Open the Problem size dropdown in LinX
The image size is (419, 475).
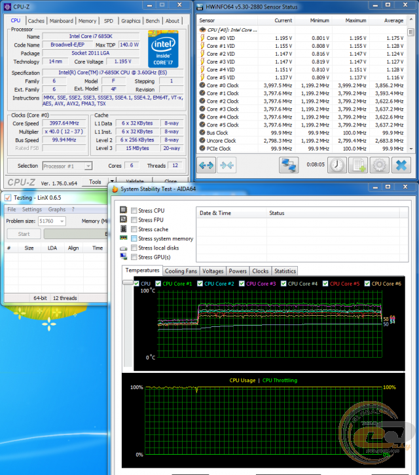pyautogui.click(x=62, y=221)
